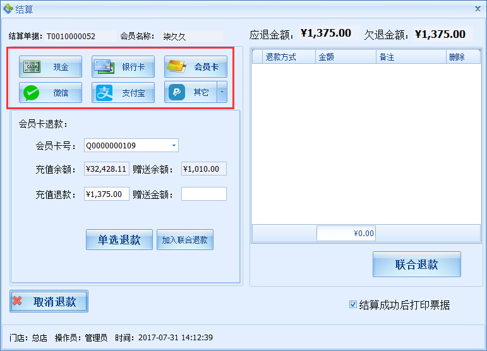
Task: Expand the arrow beside 其它 button
Action: [222, 93]
